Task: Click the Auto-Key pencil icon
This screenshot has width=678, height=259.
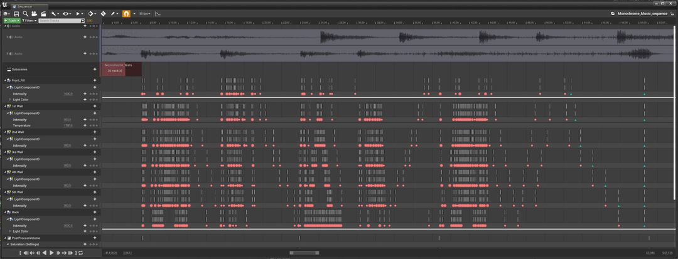Action: (x=113, y=13)
